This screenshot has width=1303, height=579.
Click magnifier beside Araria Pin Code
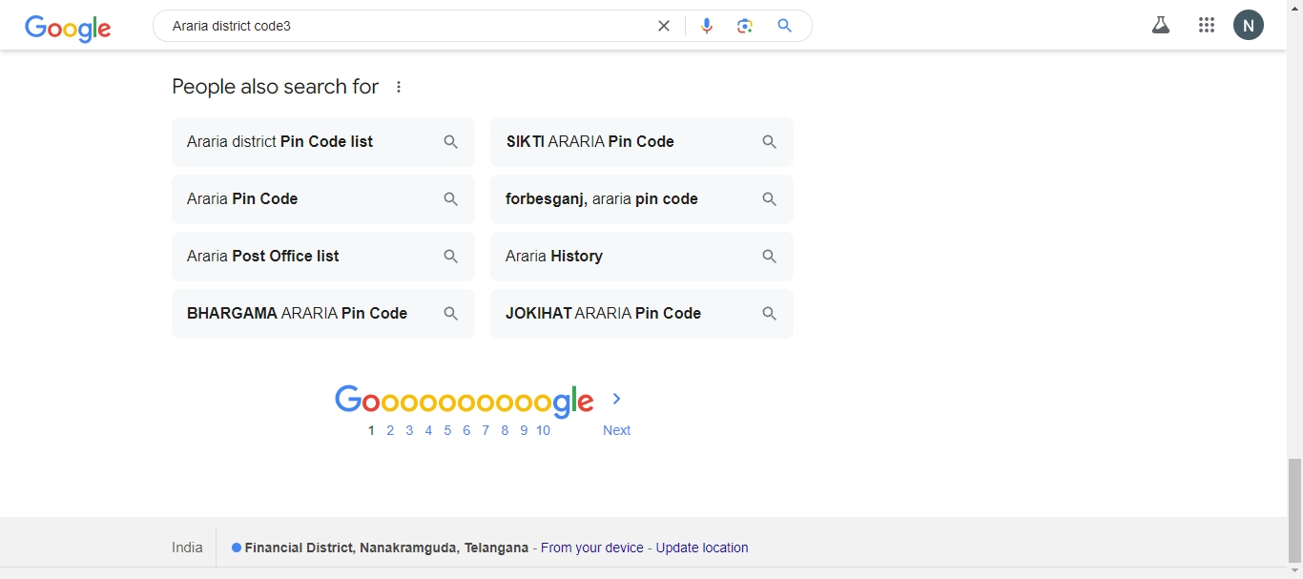tap(451, 199)
